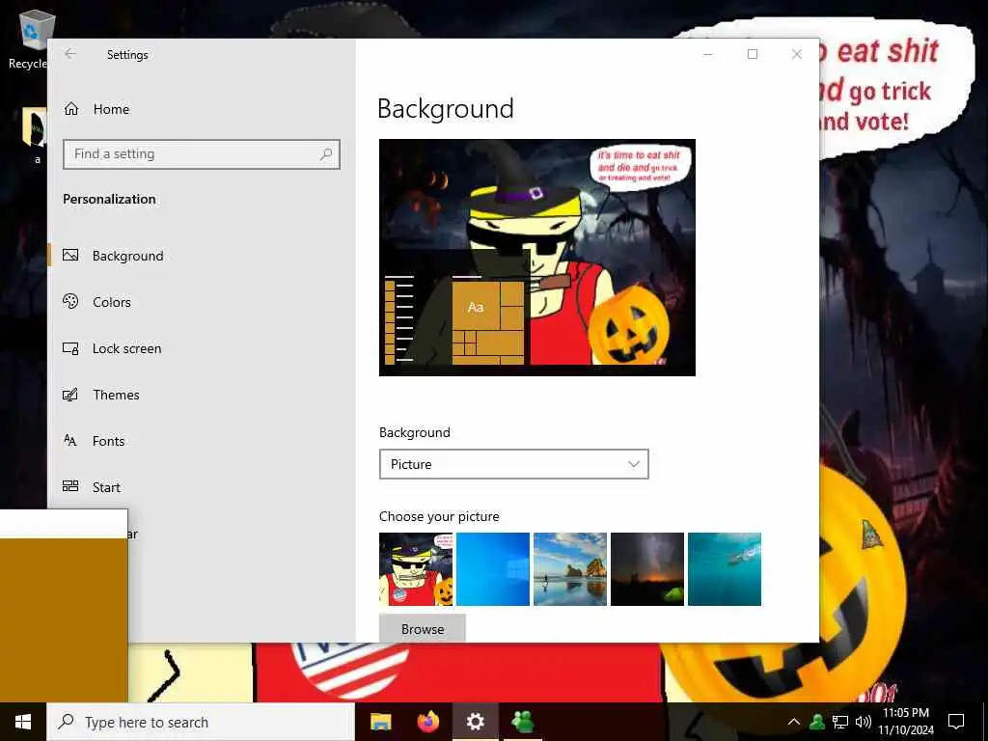The width and height of the screenshot is (988, 741).
Task: Open the green people app in taskbar
Action: point(522,722)
